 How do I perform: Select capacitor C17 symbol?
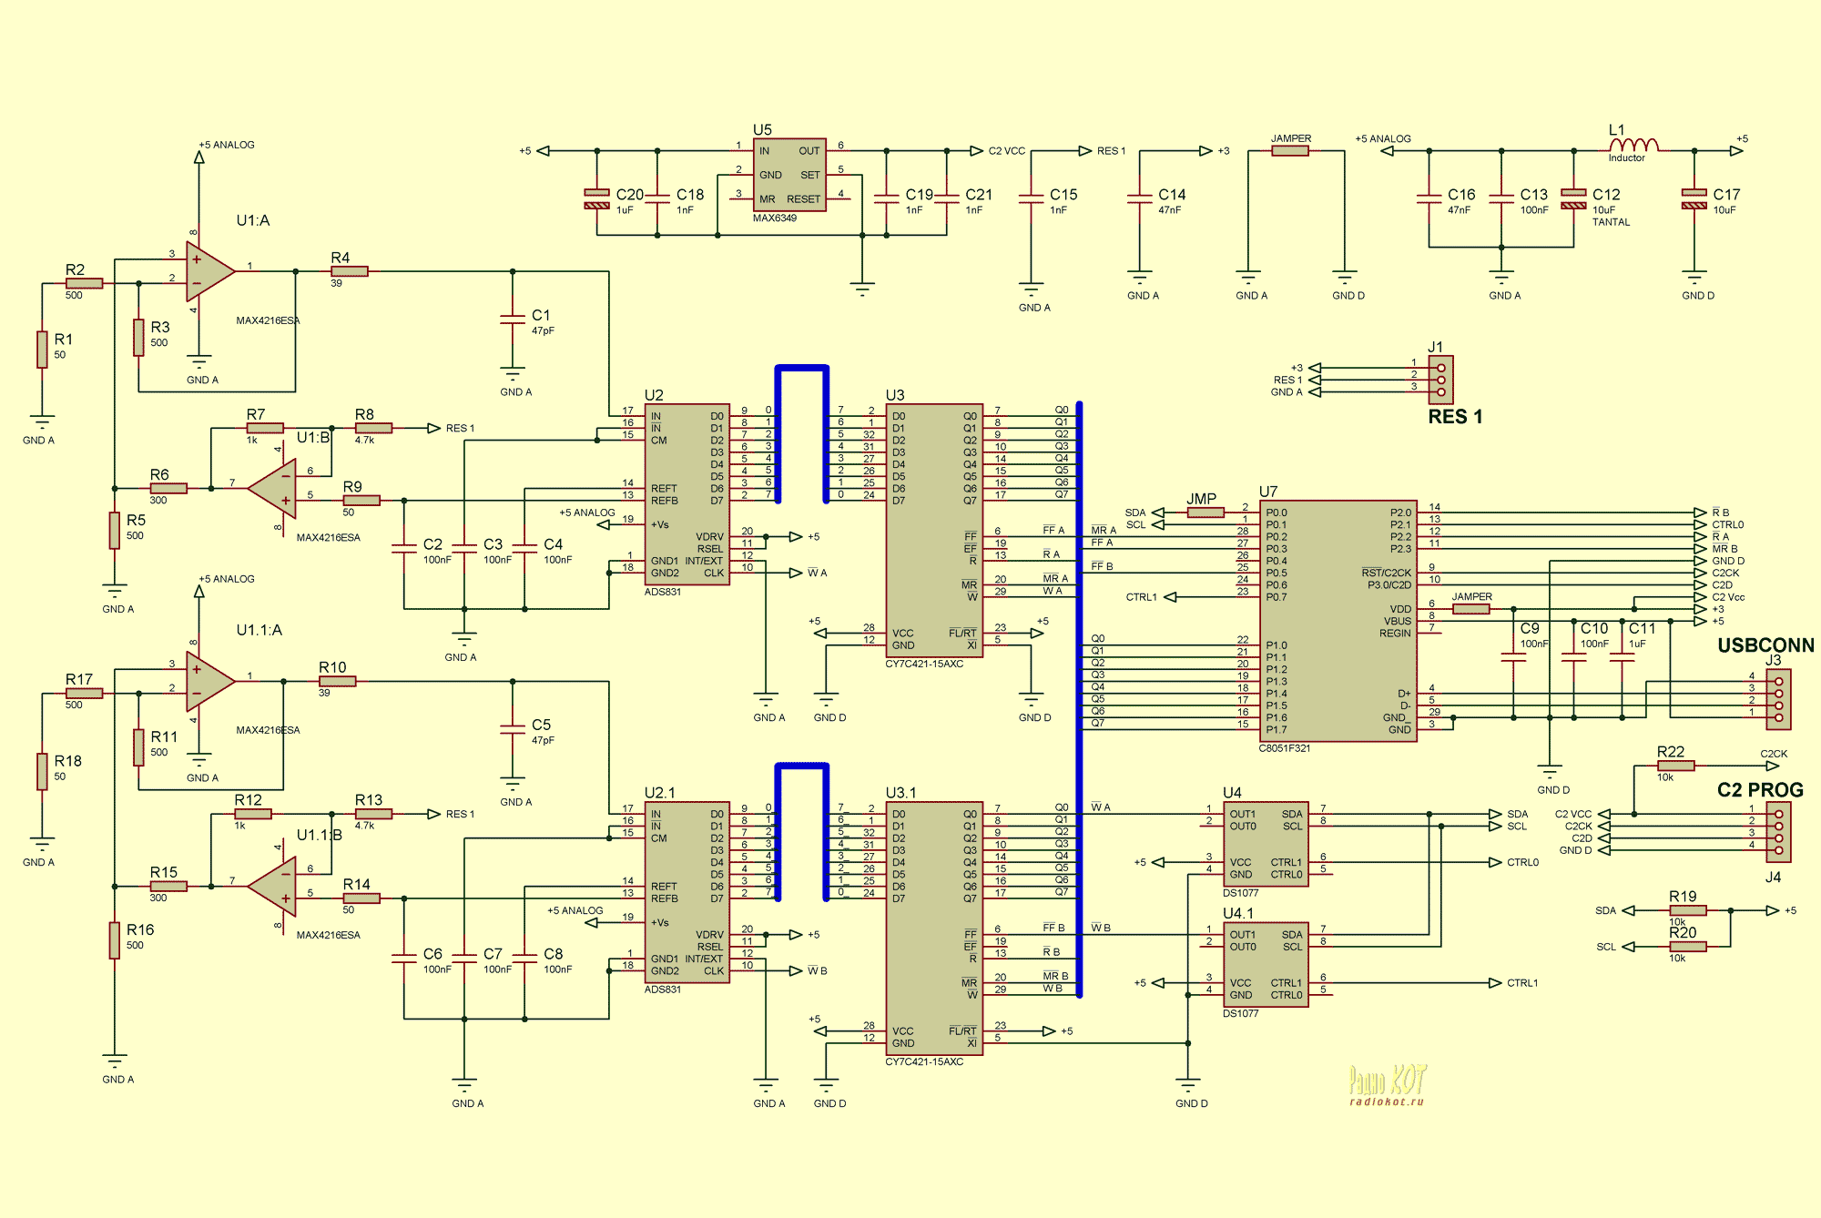tap(1694, 199)
